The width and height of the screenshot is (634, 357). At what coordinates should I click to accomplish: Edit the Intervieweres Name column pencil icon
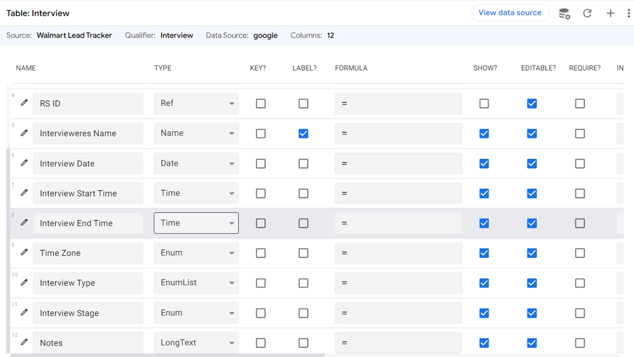(24, 133)
